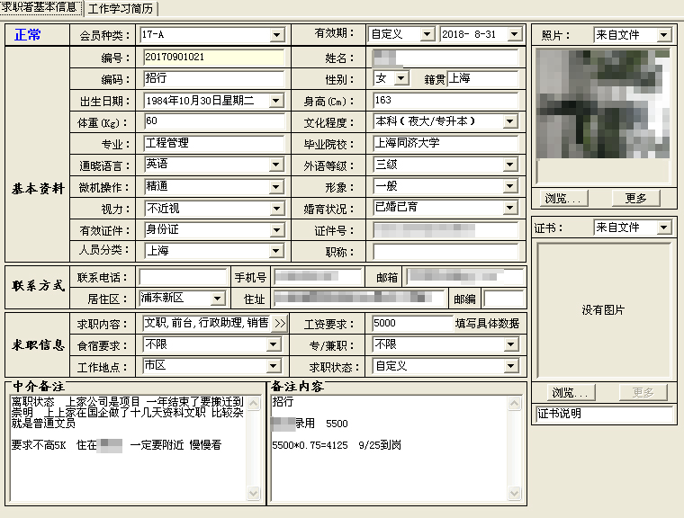The height and width of the screenshot is (518, 684).
Task: Select the 求职者基本信息 tab
Action: point(40,7)
